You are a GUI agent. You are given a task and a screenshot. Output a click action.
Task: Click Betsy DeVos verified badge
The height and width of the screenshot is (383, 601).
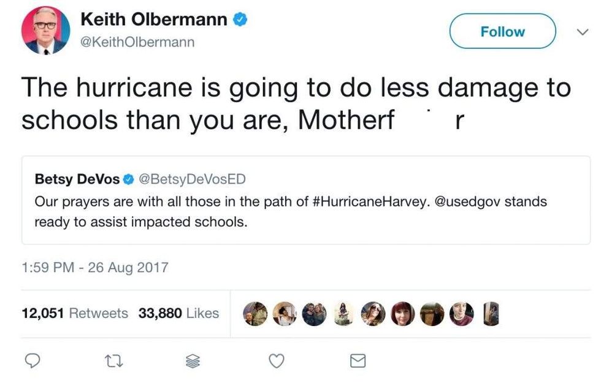(129, 180)
